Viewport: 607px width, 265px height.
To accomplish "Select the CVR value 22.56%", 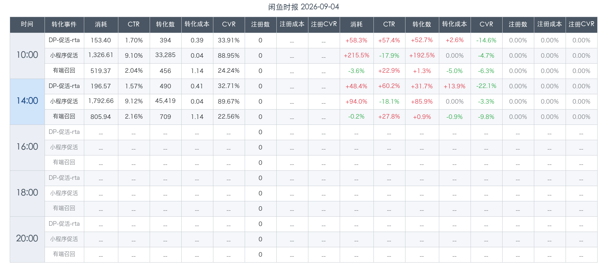I will pyautogui.click(x=229, y=117).
